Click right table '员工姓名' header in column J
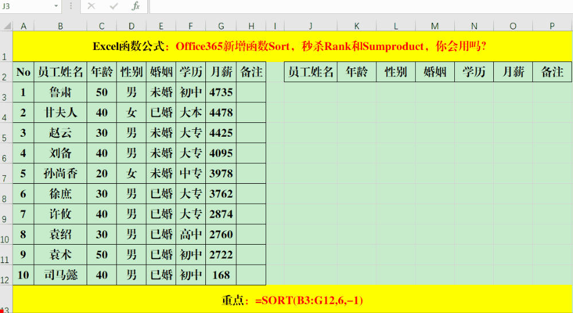The width and height of the screenshot is (573, 313). point(311,72)
